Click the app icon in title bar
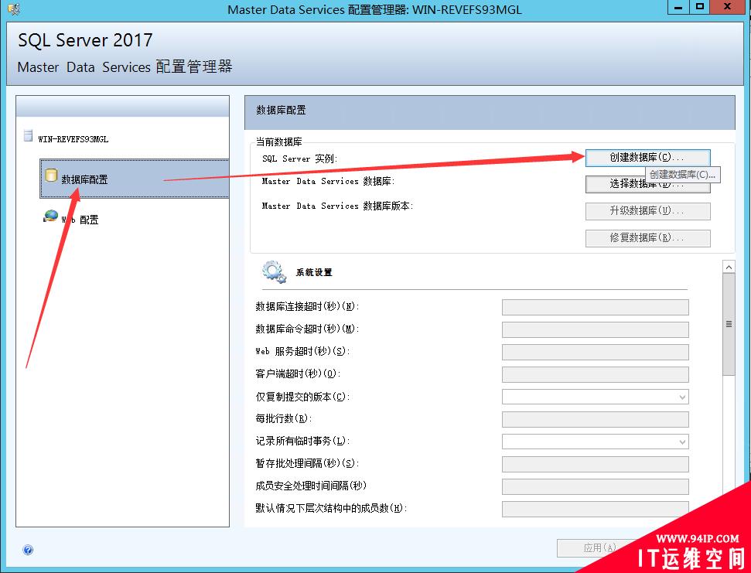 coord(14,9)
